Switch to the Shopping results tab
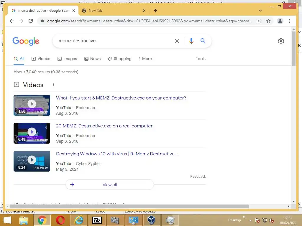This screenshot has width=302, height=226. click(x=120, y=59)
